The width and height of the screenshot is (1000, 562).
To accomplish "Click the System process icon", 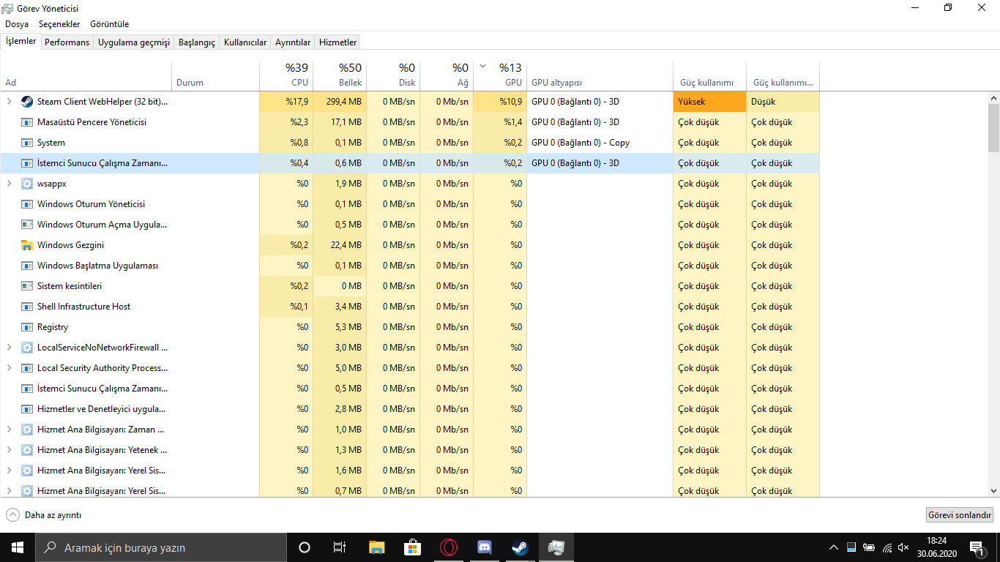I will (x=27, y=143).
